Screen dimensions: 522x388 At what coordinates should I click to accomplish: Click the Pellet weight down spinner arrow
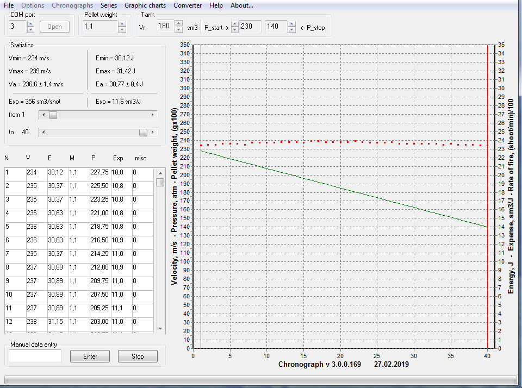click(122, 29)
